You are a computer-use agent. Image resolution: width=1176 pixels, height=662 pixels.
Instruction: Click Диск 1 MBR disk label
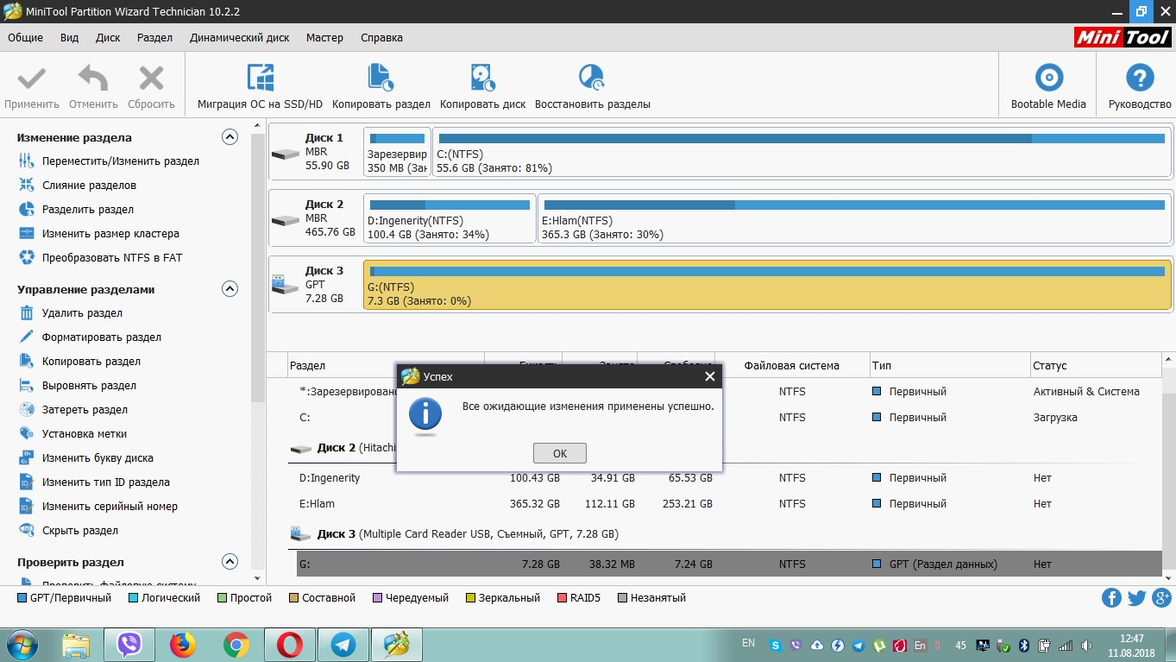(x=315, y=151)
